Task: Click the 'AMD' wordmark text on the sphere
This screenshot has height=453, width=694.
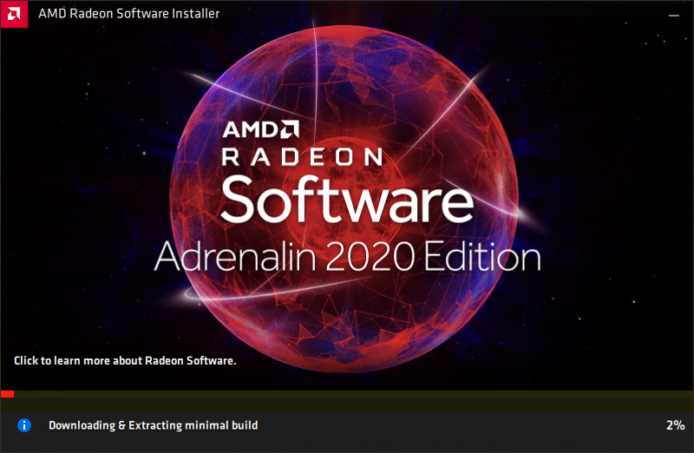Action: pyautogui.click(x=251, y=130)
